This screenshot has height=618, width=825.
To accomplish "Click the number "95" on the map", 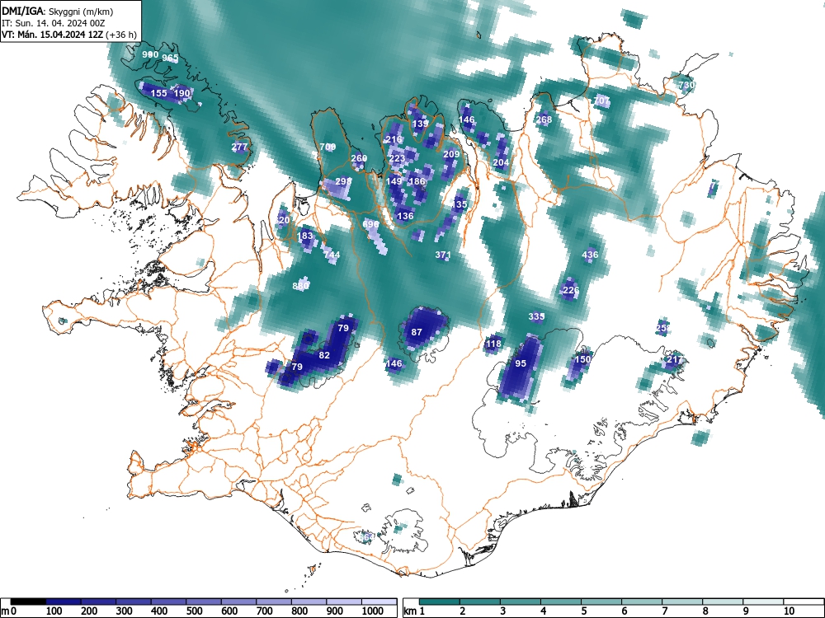I will pyautogui.click(x=521, y=363).
